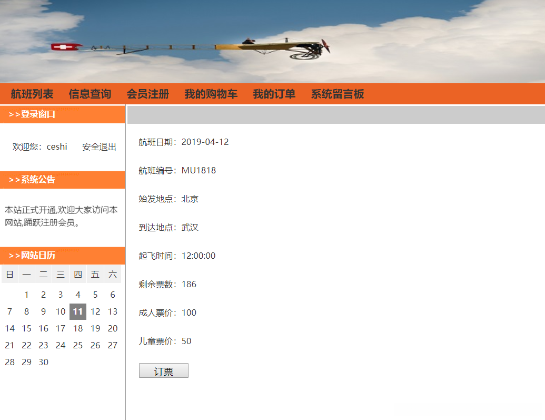The width and height of the screenshot is (545, 420).
Task: Choose calendar date 24
Action: coord(61,345)
